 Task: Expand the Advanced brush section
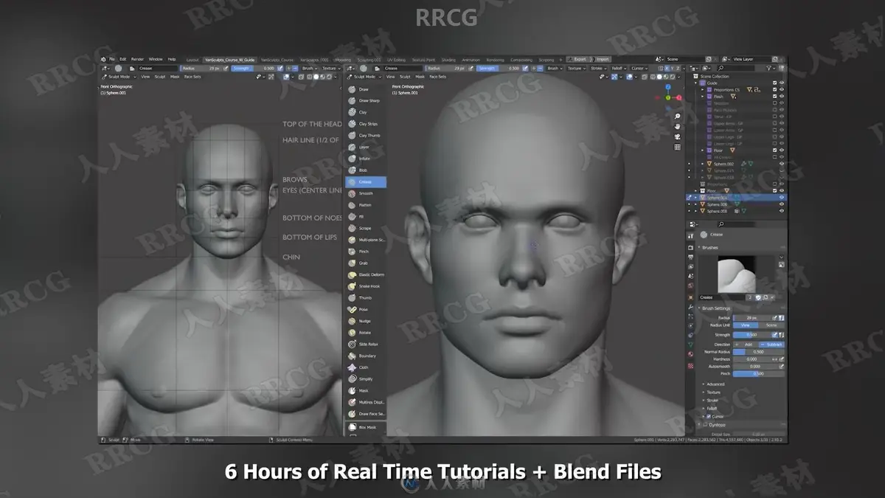pos(715,384)
